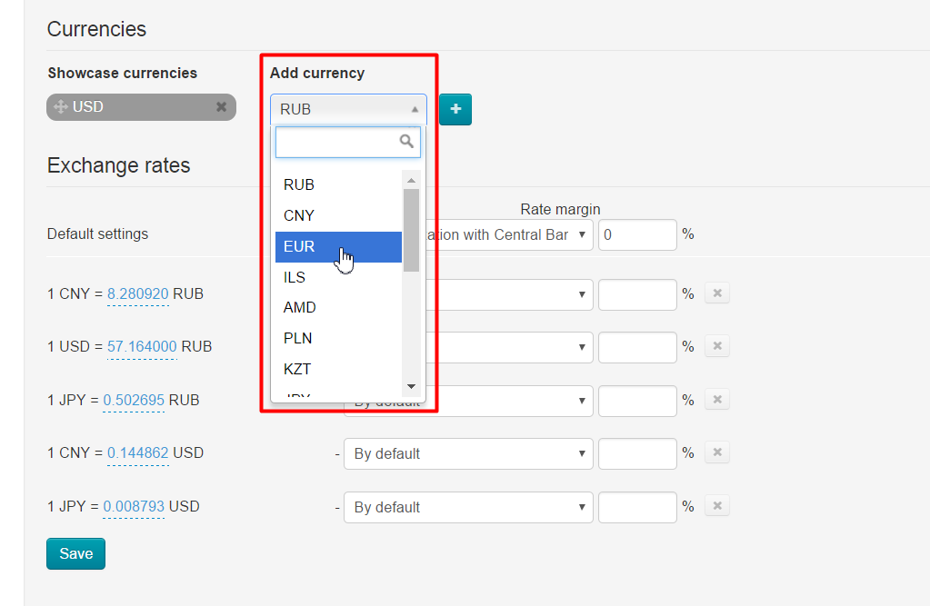Click the currency list scrollbar thumb

(411, 230)
